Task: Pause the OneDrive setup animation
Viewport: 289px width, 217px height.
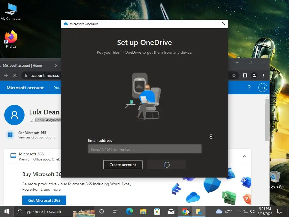Action: pos(211,136)
